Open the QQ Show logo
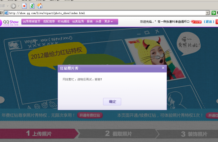 [x=9, y=22]
